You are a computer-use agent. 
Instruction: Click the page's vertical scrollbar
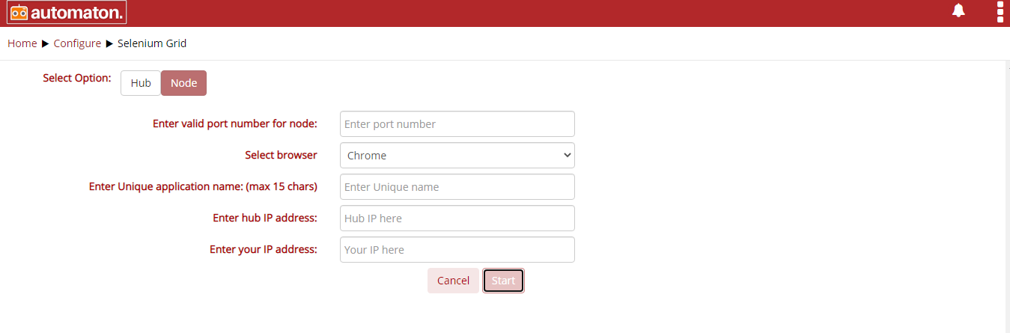[x=1006, y=196]
